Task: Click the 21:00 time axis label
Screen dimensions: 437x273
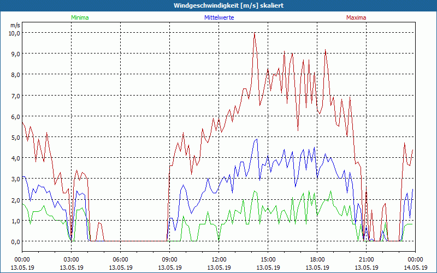Action: [x=366, y=260]
